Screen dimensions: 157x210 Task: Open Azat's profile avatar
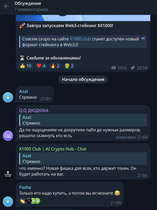pyautogui.click(x=8, y=97)
